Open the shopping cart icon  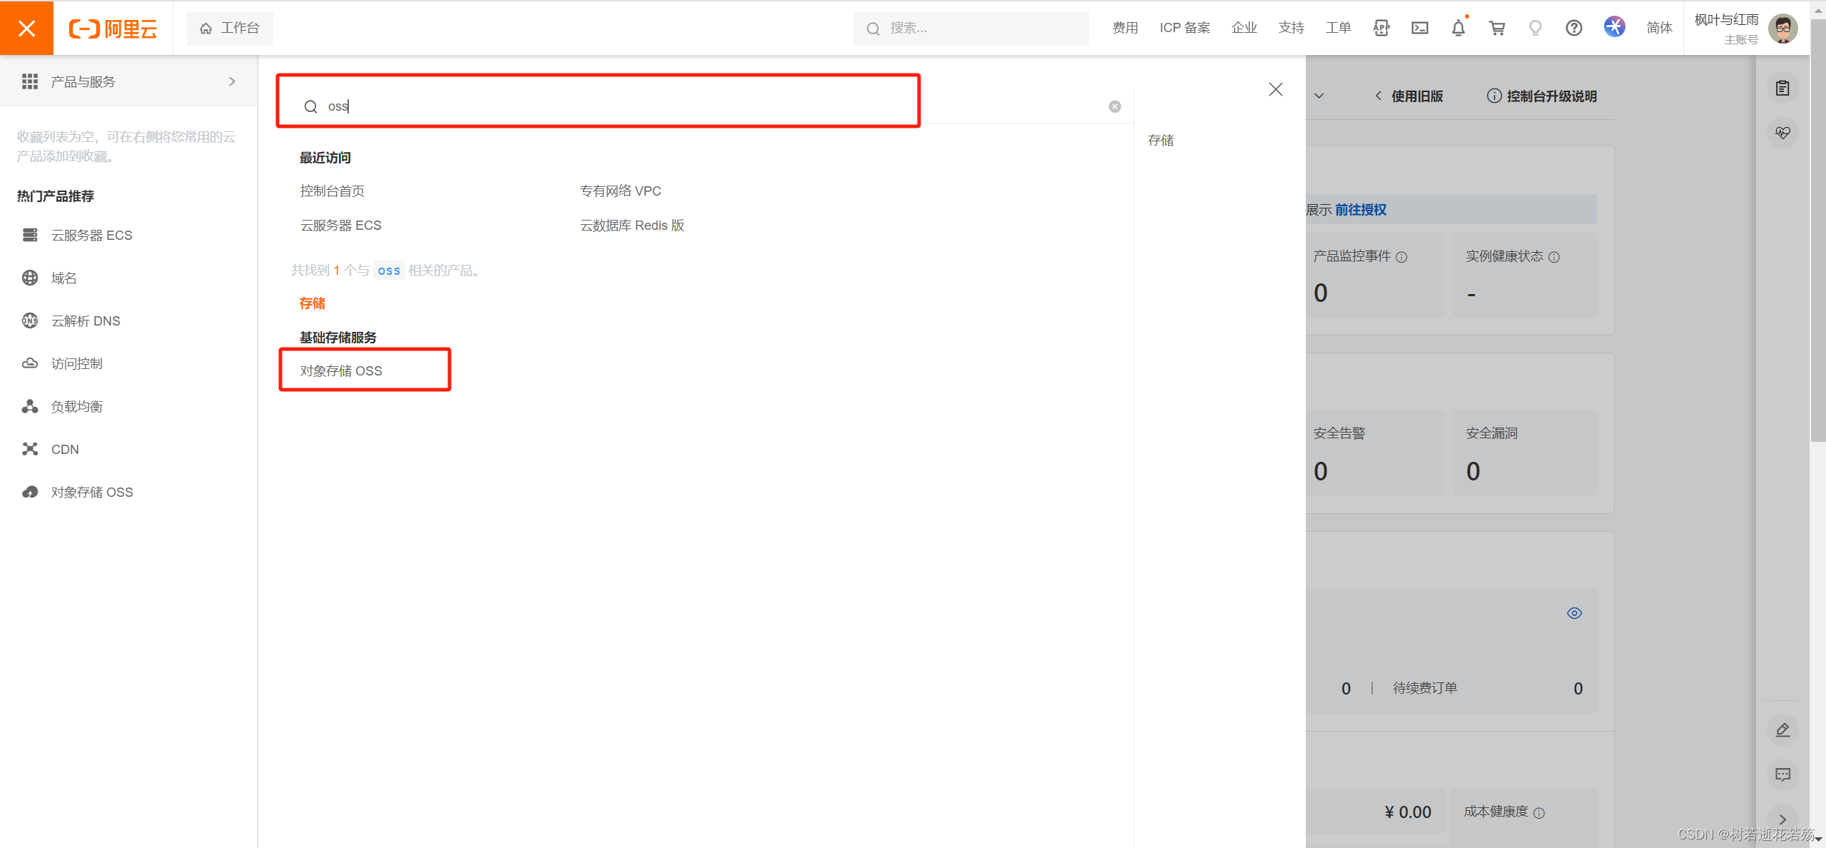(1496, 28)
